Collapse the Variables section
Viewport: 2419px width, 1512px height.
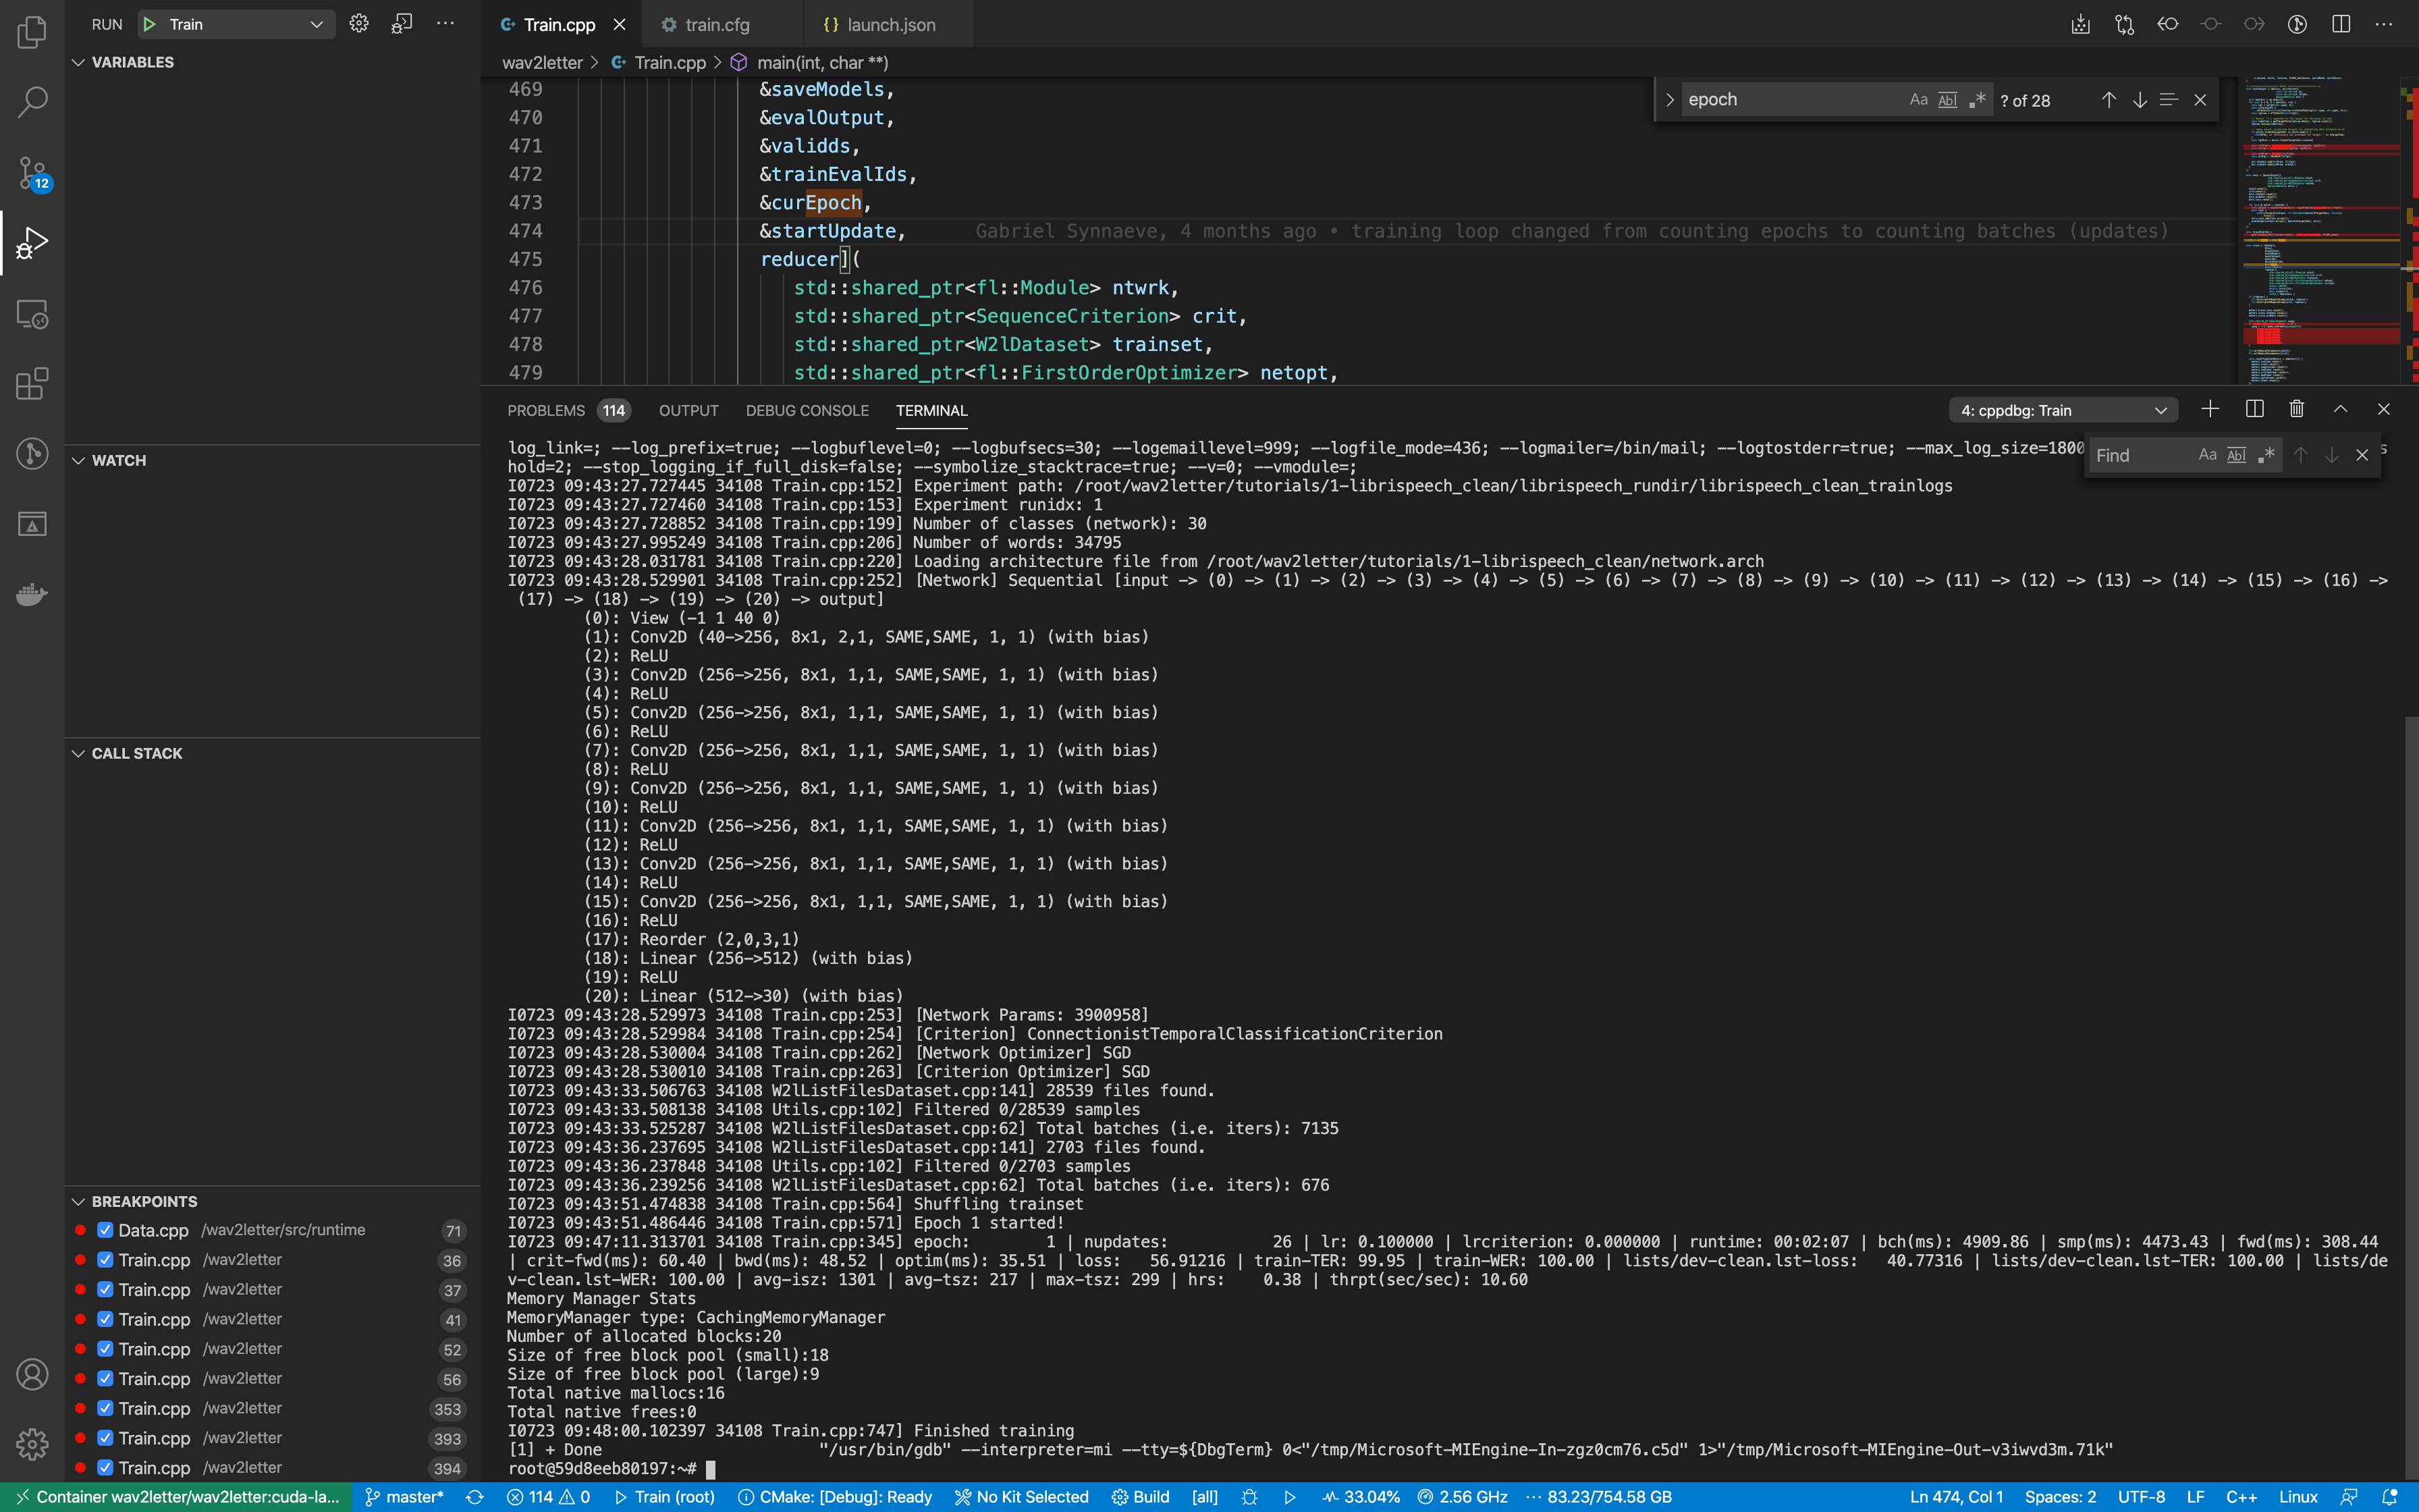pyautogui.click(x=78, y=62)
